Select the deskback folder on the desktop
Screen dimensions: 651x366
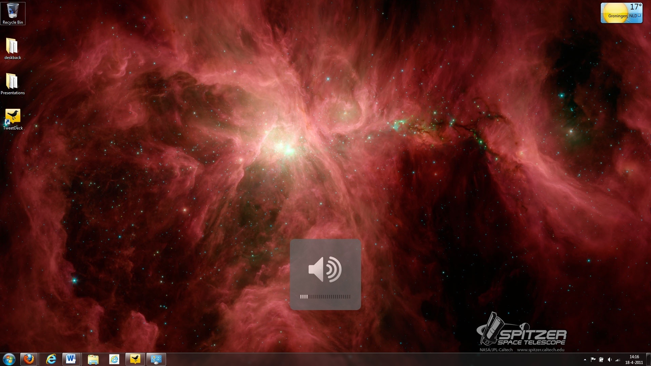(x=13, y=48)
